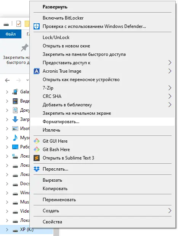The width and height of the screenshot is (178, 236).
Task: Click the back arrow navigation button
Action: (7, 80)
